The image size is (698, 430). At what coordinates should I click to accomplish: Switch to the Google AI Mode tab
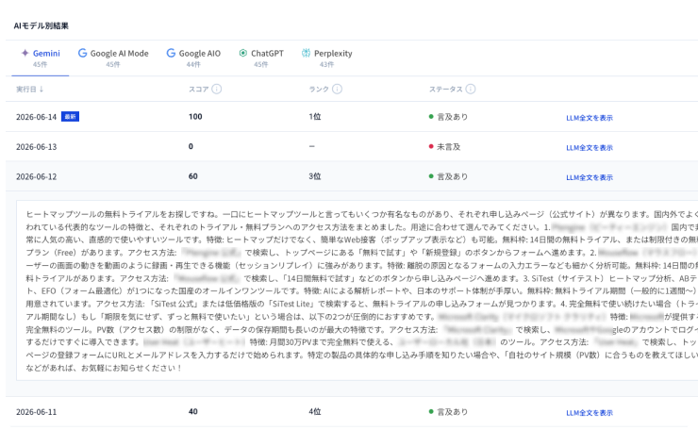pos(113,58)
